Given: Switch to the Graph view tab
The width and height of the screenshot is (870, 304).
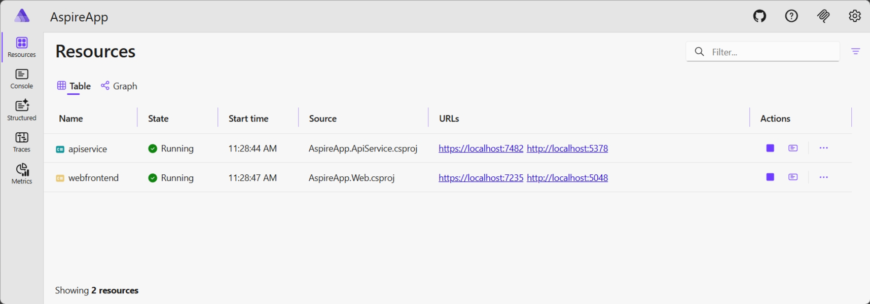Looking at the screenshot, I should click(119, 86).
